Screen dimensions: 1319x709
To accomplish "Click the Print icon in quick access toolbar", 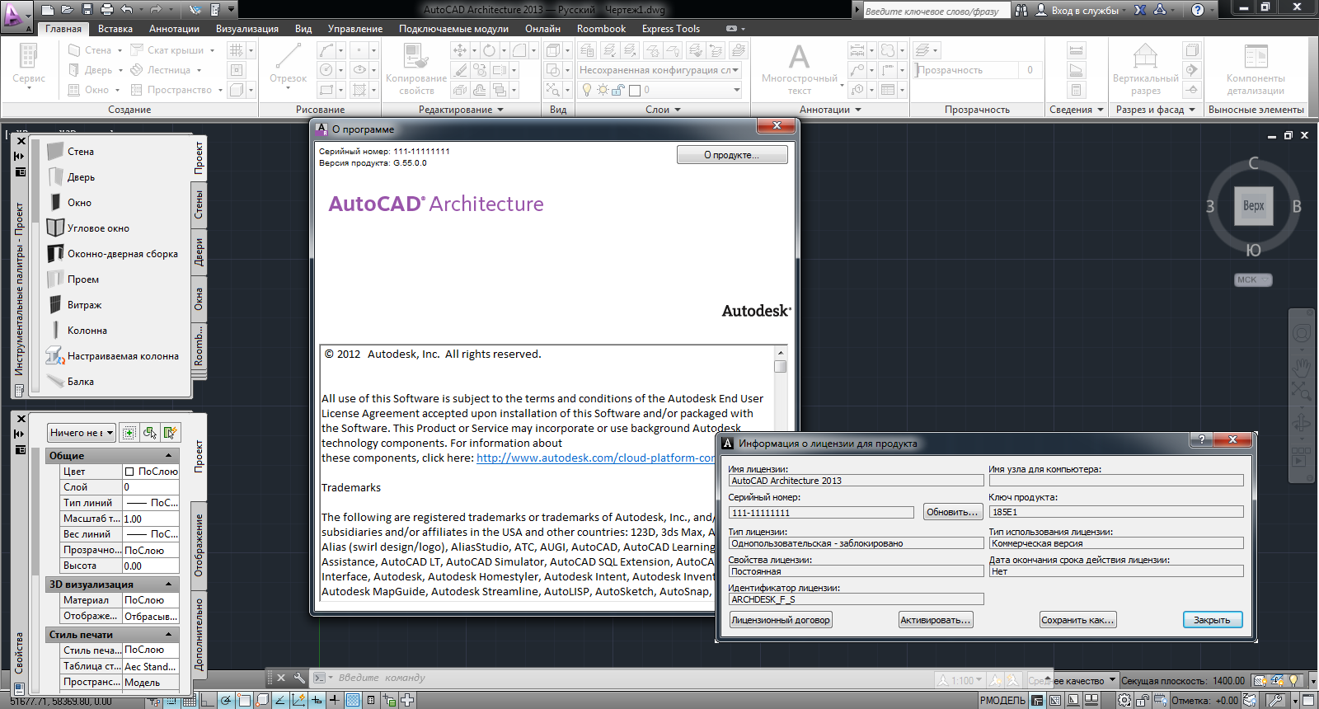I will pos(107,10).
